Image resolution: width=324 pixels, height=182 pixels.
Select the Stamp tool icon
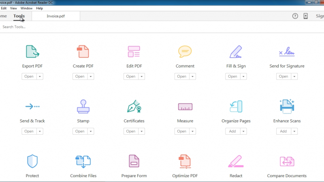pos(83,106)
